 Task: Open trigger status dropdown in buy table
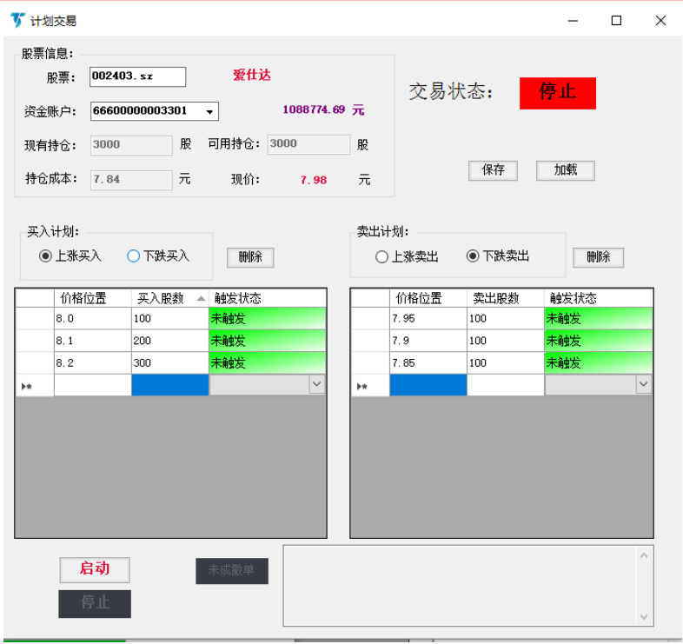click(x=316, y=384)
